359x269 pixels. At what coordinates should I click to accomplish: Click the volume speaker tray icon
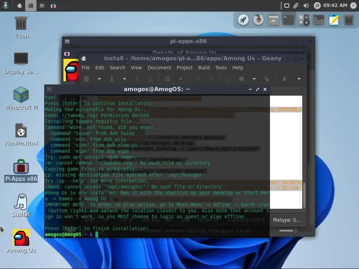click(x=306, y=6)
